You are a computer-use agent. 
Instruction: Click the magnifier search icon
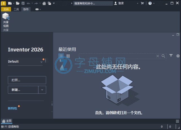[163, 56]
